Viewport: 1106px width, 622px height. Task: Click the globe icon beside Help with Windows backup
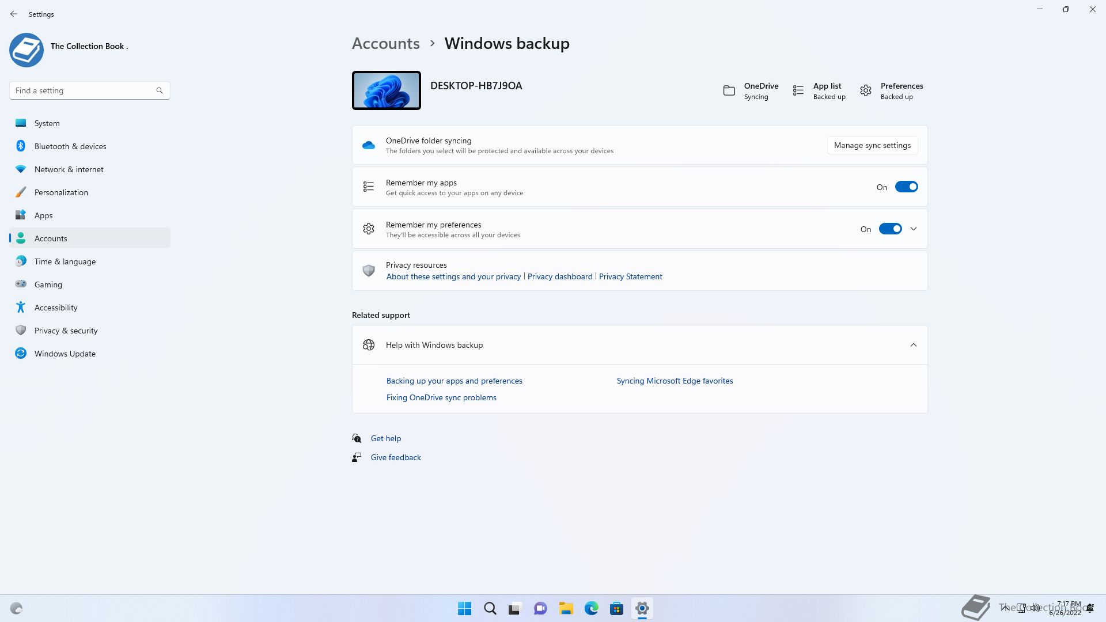369,345
